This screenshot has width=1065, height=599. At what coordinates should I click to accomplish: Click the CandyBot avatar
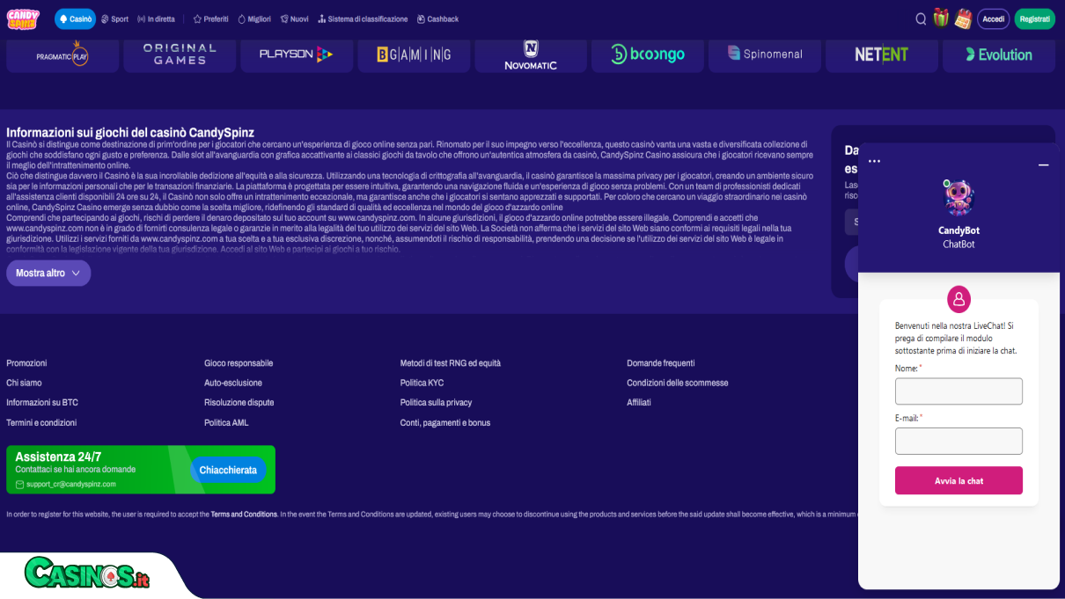click(x=958, y=198)
